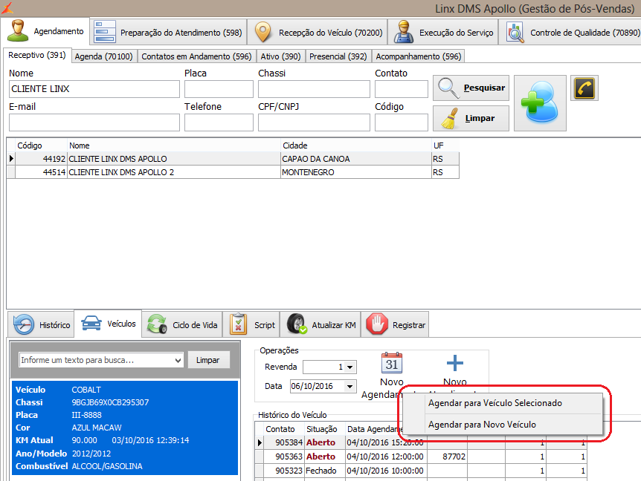Switch to Acompanhamento (596) sub-tab
Viewport: 641px width, 481px height.
pos(418,56)
